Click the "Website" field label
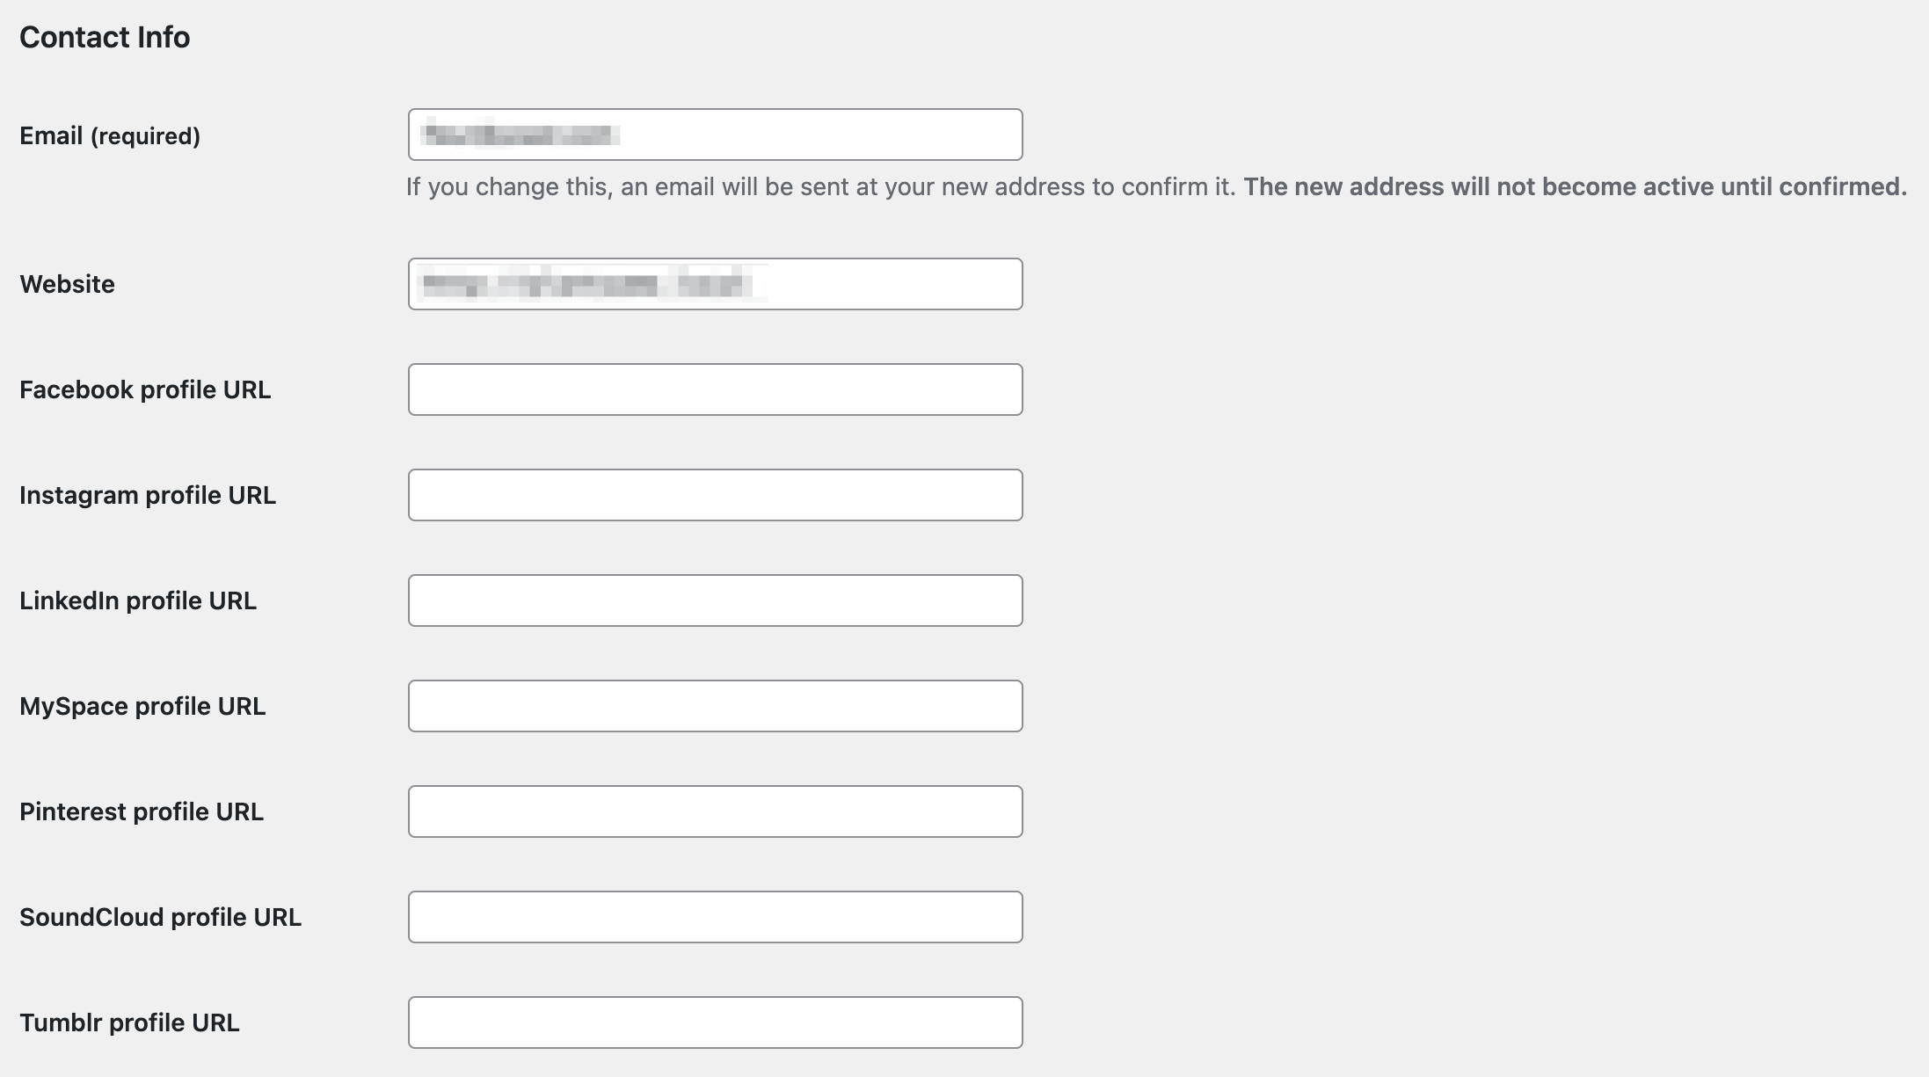The width and height of the screenshot is (1929, 1077). (x=67, y=285)
